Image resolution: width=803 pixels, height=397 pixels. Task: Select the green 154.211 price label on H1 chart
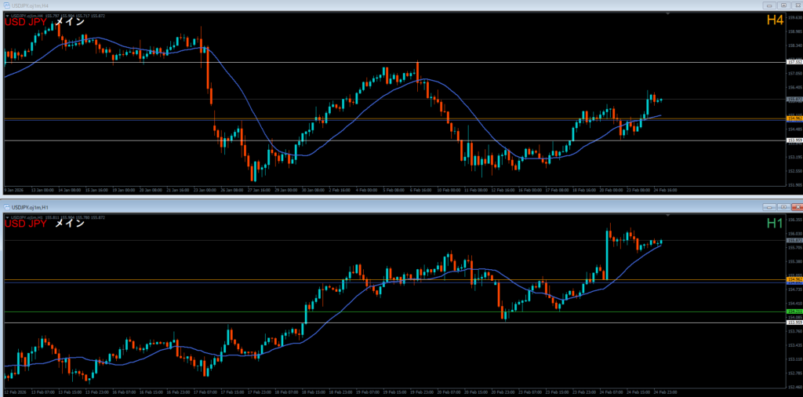[x=794, y=311]
